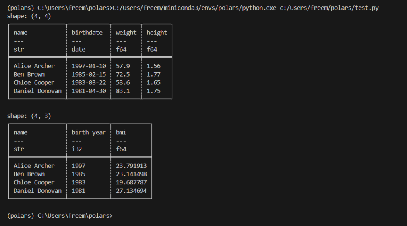This screenshot has width=407, height=226.
Task: Click Ben Brown in second table
Action: click(x=29, y=174)
